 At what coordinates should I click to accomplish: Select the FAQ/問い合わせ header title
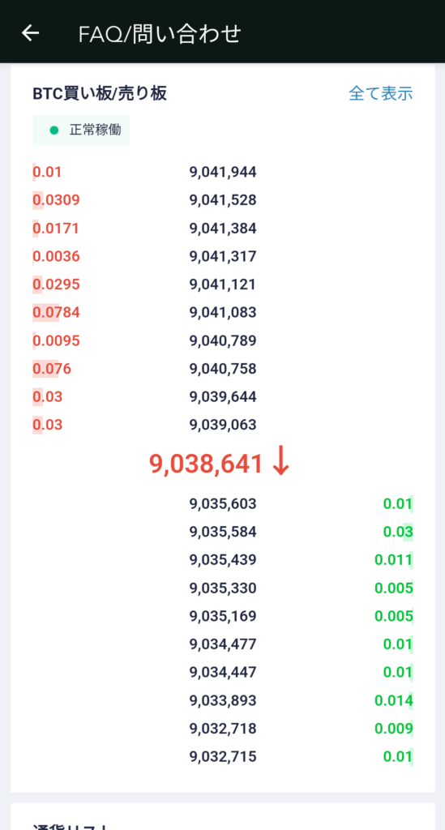pos(159,34)
